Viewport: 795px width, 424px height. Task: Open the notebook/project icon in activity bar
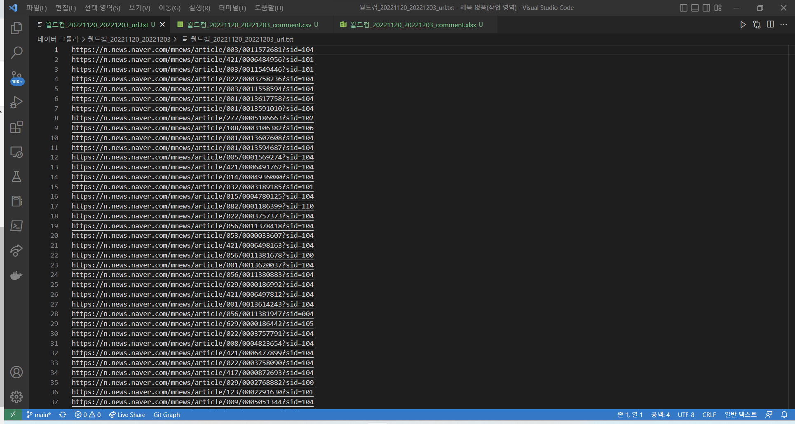click(16, 201)
